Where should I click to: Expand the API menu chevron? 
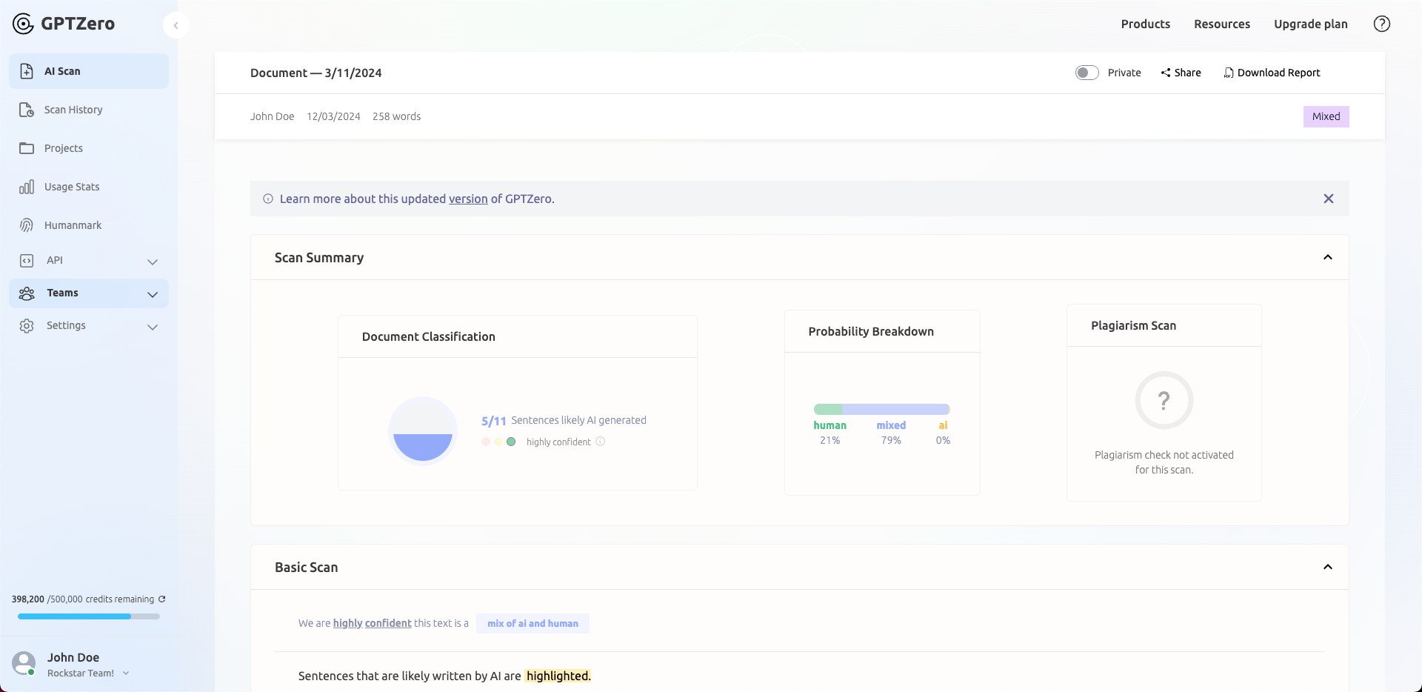click(153, 262)
